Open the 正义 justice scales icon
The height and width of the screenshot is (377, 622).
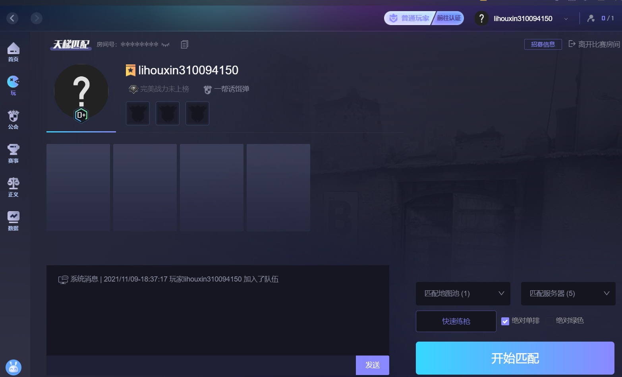coord(13,187)
